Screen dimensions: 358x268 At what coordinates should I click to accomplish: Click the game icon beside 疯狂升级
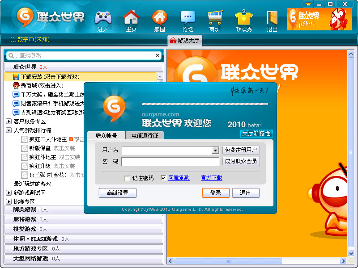pyautogui.click(x=25, y=166)
